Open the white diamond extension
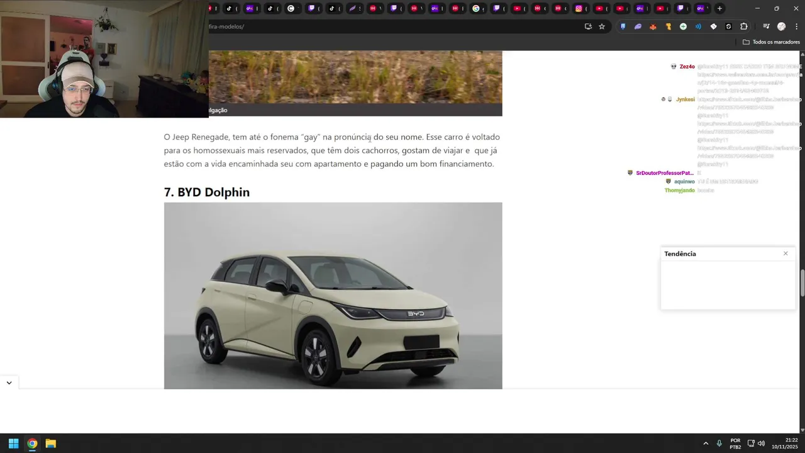This screenshot has height=453, width=805. tap(713, 26)
